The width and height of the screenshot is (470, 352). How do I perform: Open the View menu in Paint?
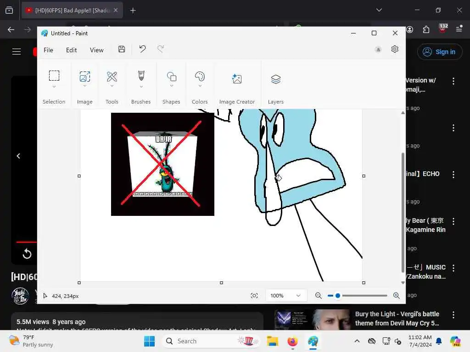coord(96,50)
